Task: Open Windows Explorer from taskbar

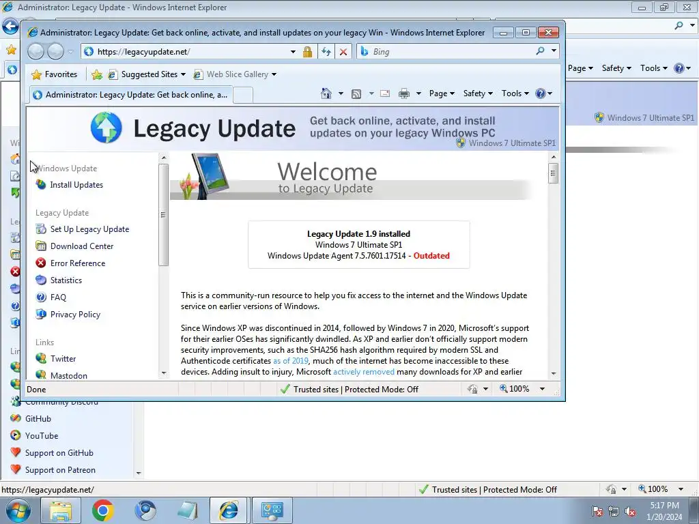Action: point(61,510)
